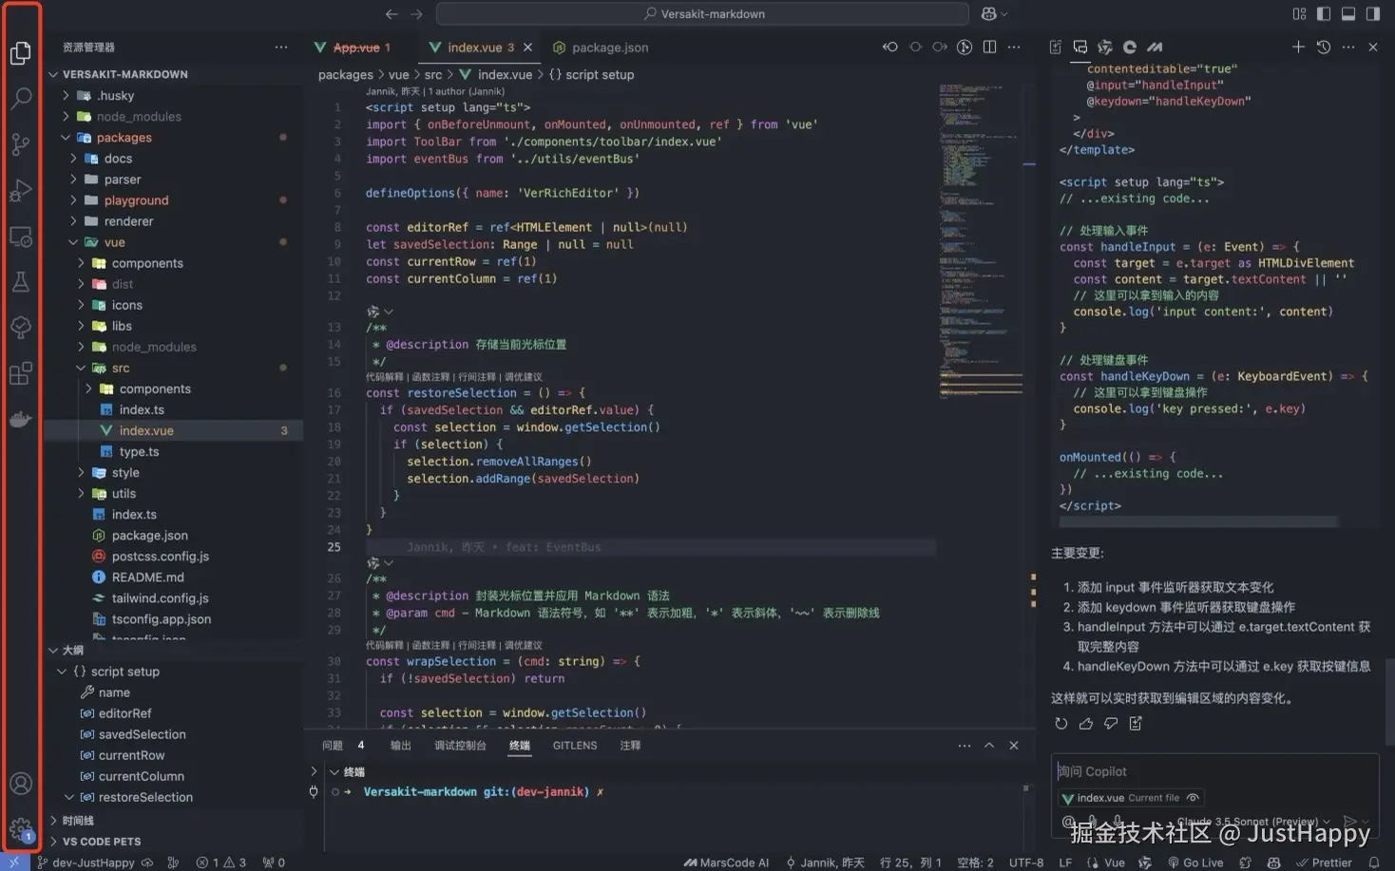Open the Search view in the activity bar
This screenshot has width=1395, height=871.
click(x=21, y=98)
